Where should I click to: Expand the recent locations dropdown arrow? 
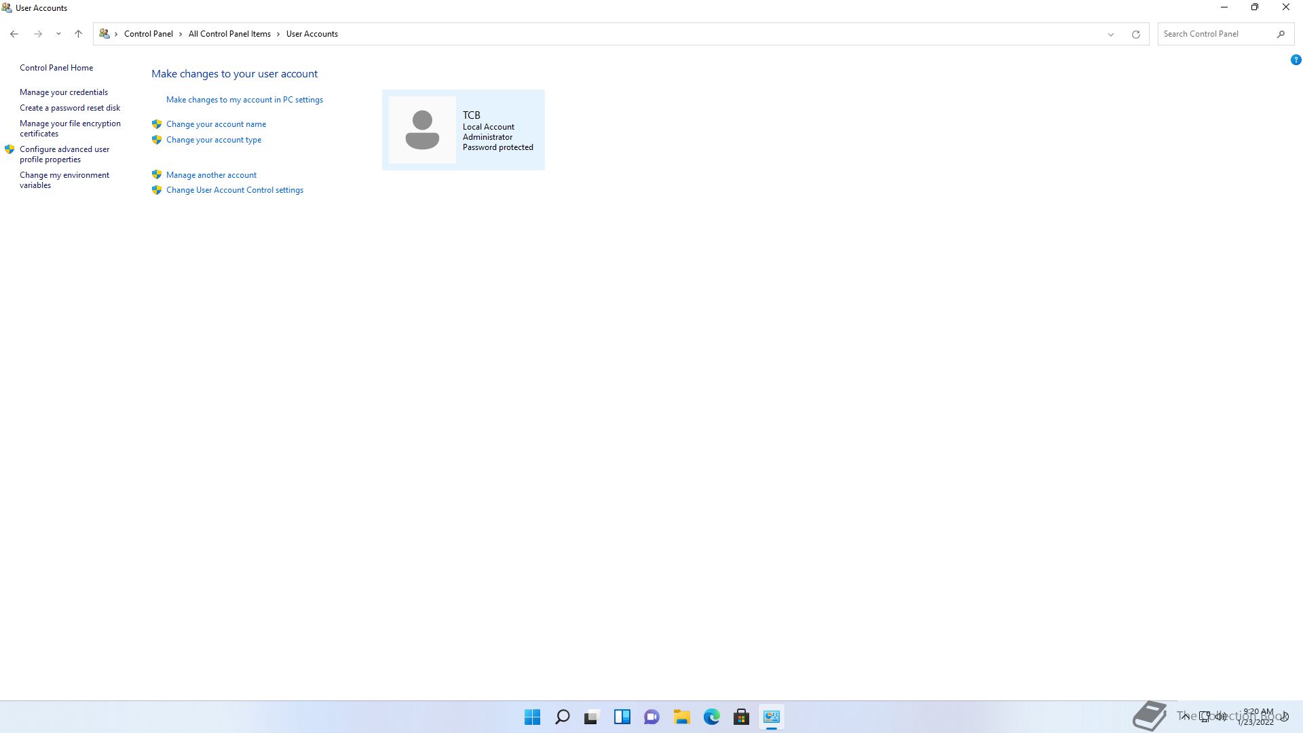58,34
